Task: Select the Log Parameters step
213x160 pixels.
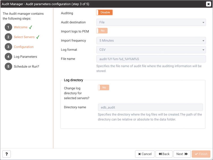Action: (25, 57)
